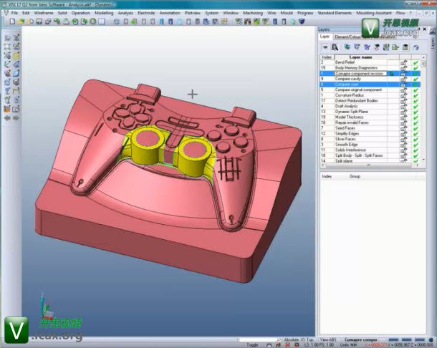Click the layer list scroll up arrow
437x348 pixels.
click(x=423, y=57)
